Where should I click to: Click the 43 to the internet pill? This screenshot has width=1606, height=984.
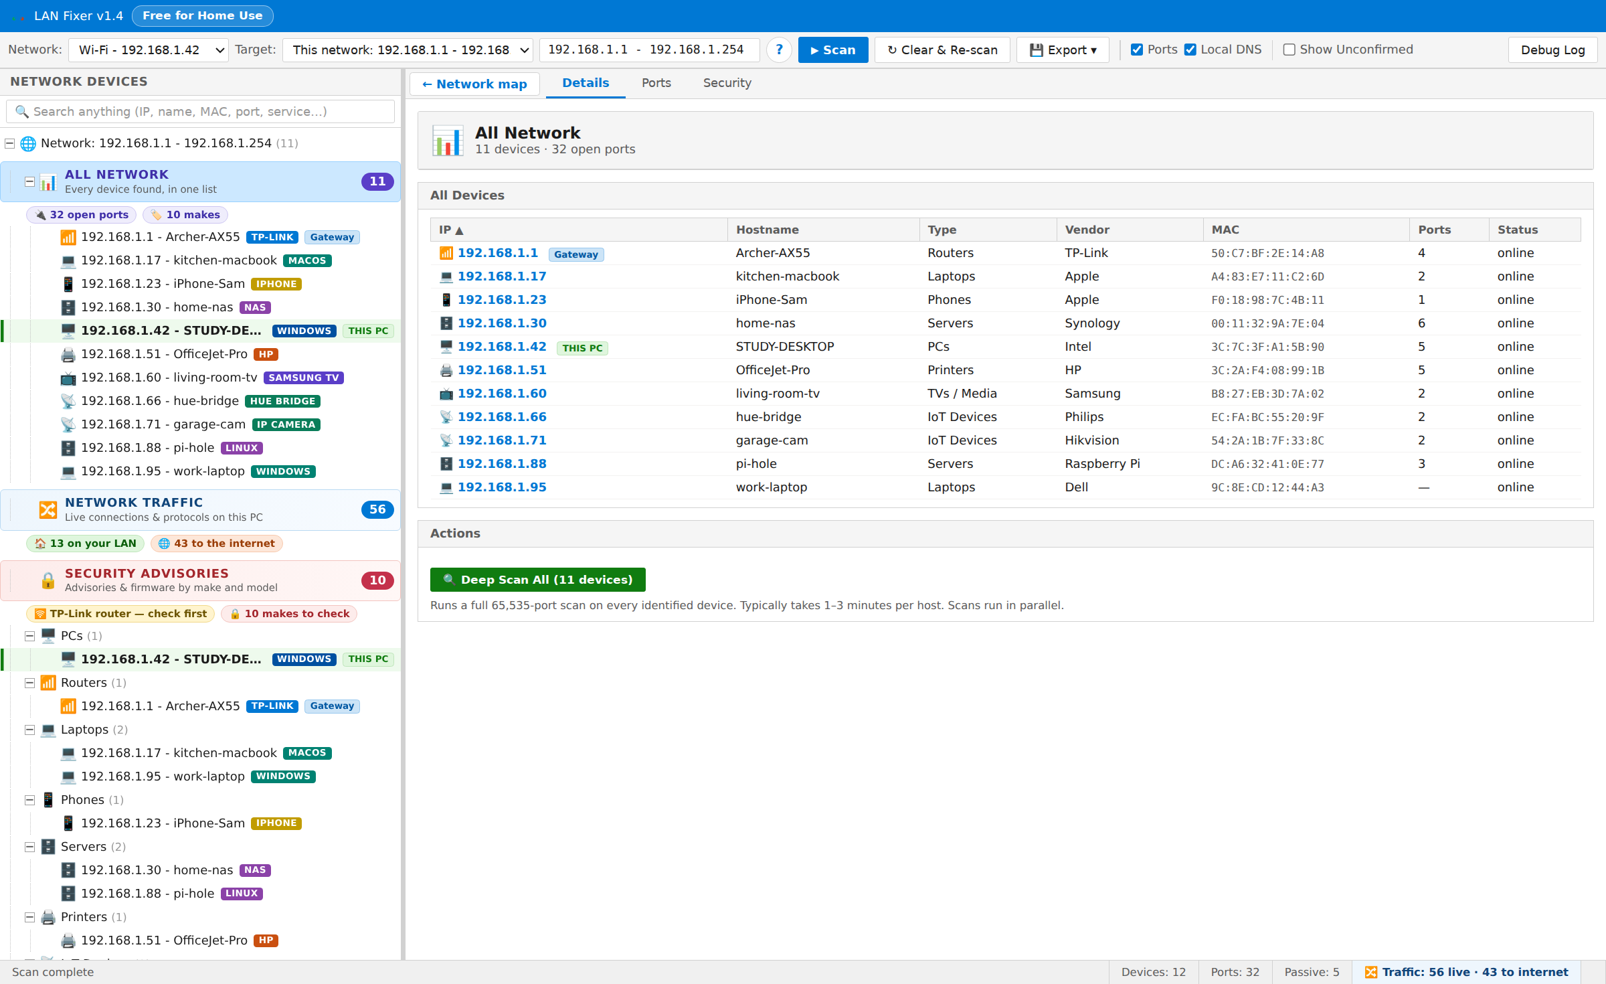pos(217,544)
